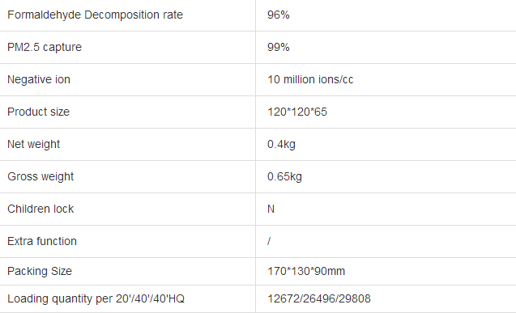Click the Loading quantity per 20'/40'/40'HQ label

tap(96, 299)
